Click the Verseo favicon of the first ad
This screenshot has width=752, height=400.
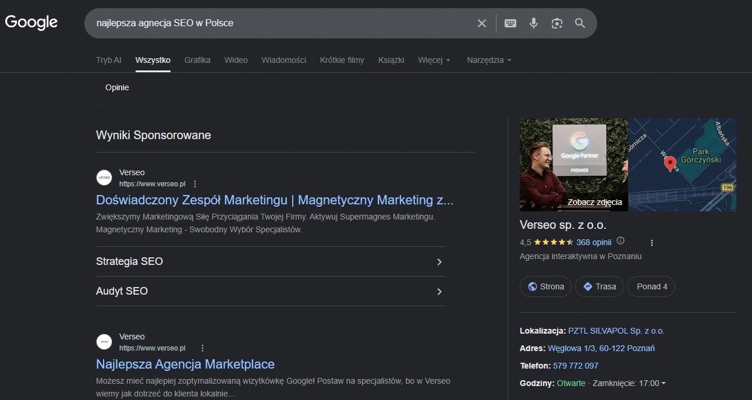104,178
